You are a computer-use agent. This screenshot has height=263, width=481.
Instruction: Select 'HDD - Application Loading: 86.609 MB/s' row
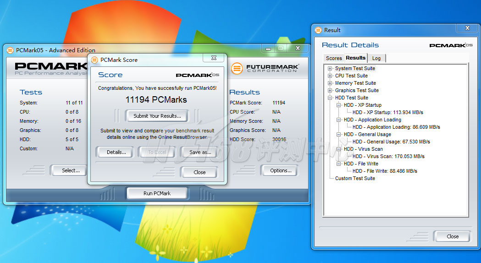click(396, 127)
